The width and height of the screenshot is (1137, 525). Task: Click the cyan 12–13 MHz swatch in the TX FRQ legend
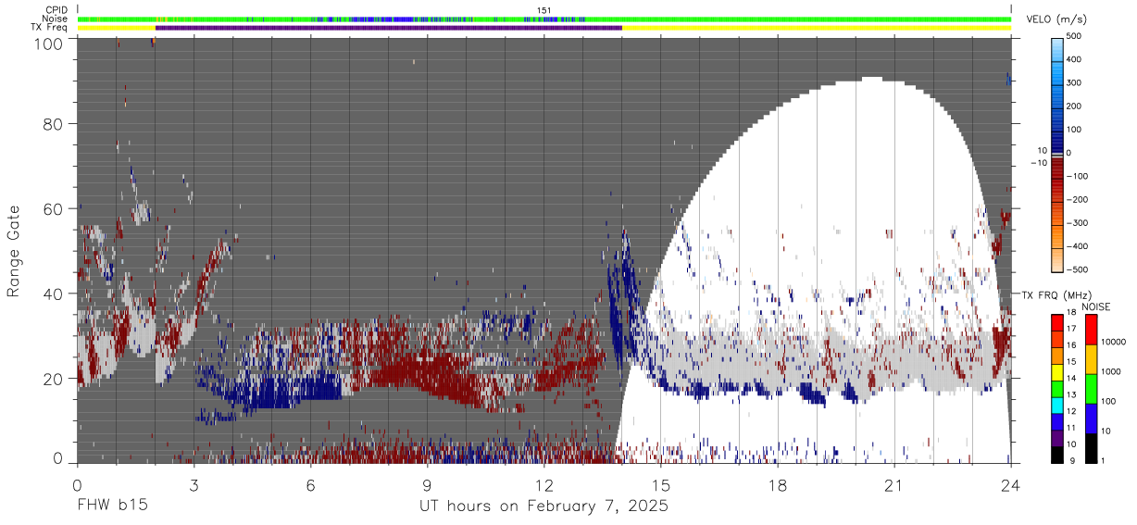[1058, 406]
